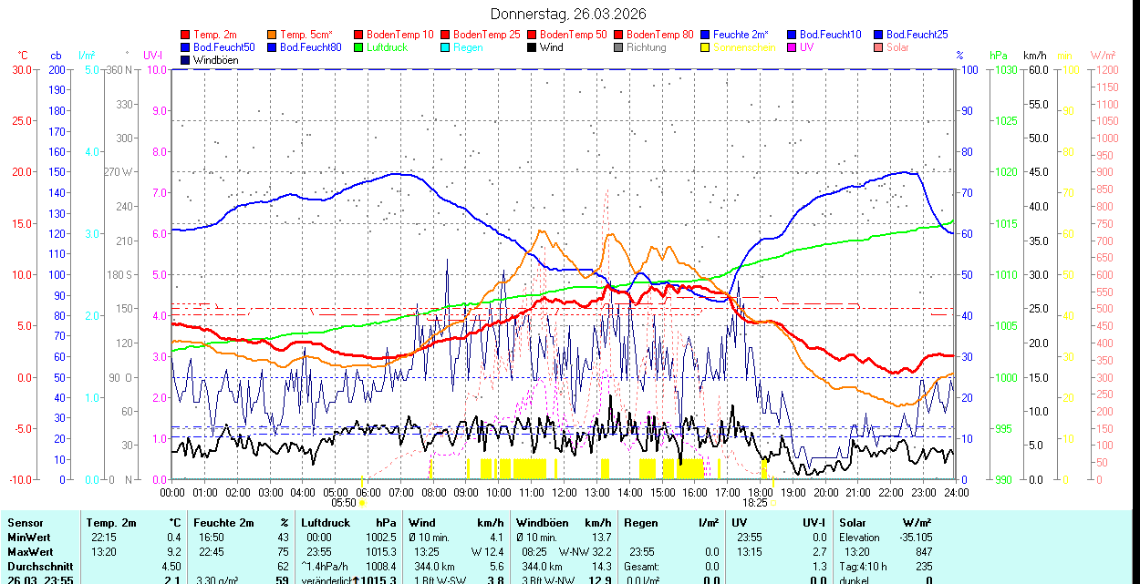Click the sunset sun icon at 18:25

[773, 502]
